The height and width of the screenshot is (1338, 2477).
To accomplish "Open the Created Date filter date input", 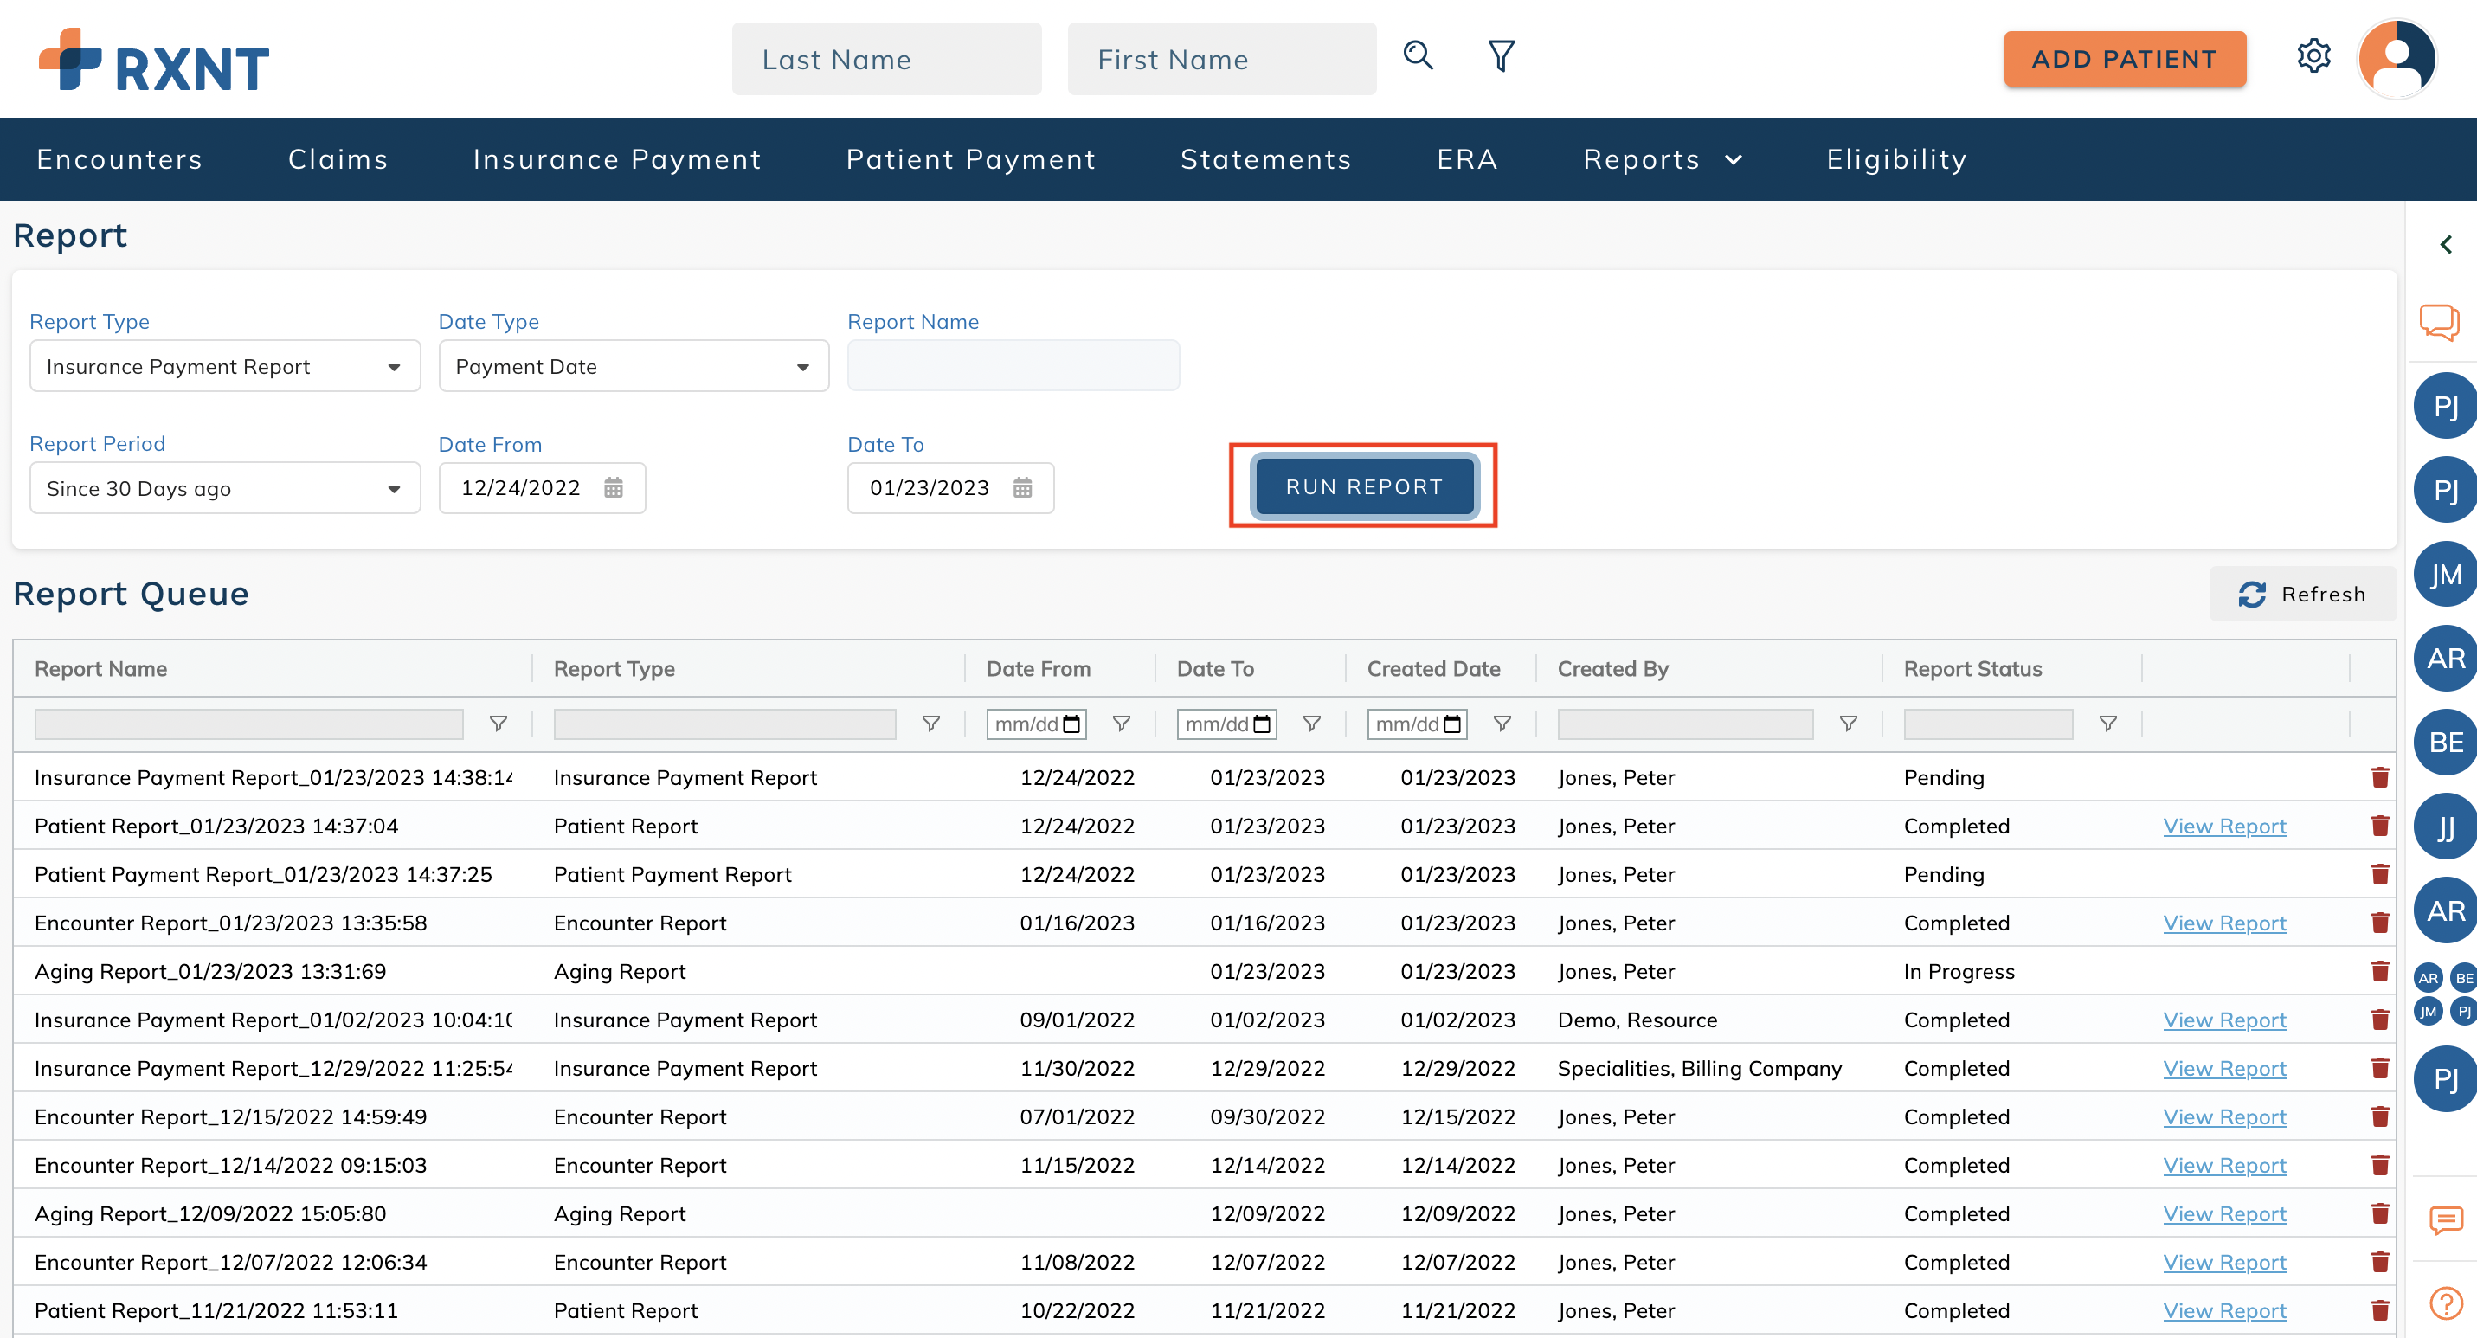I will click(x=1418, y=724).
